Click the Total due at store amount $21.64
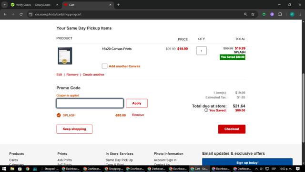Screen dimensions: 305x172 coord(239,106)
